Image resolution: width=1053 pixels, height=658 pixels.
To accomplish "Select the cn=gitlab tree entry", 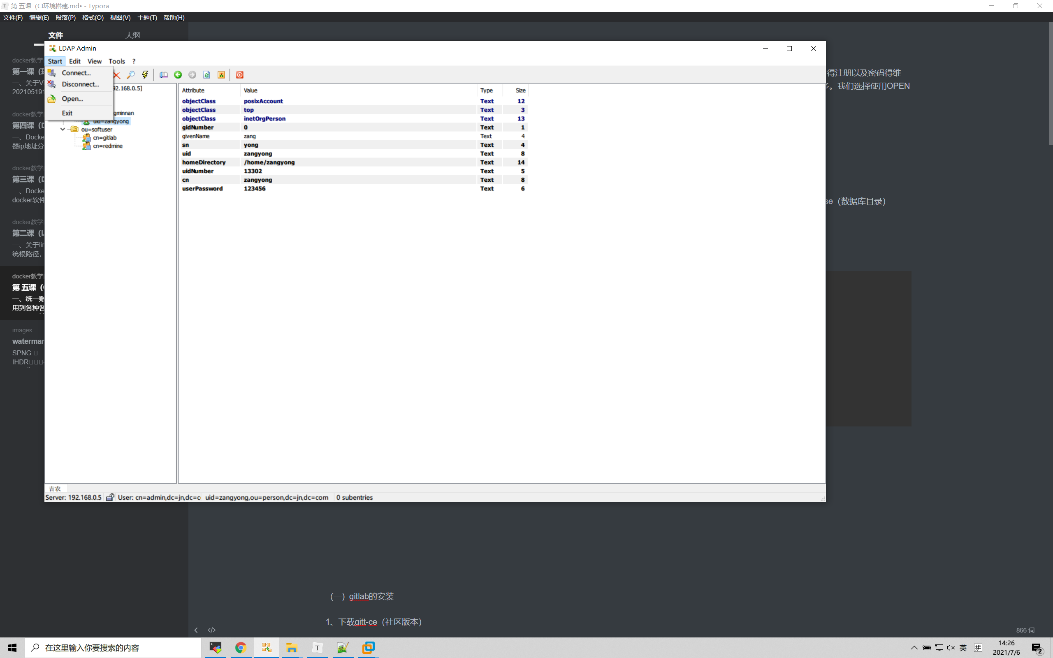I will click(x=104, y=137).
